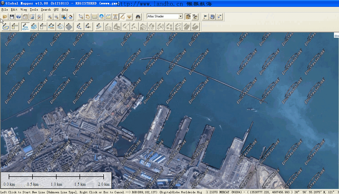Select Create Rectangle Area tool
This screenshot has height=194, width=339.
15,27
